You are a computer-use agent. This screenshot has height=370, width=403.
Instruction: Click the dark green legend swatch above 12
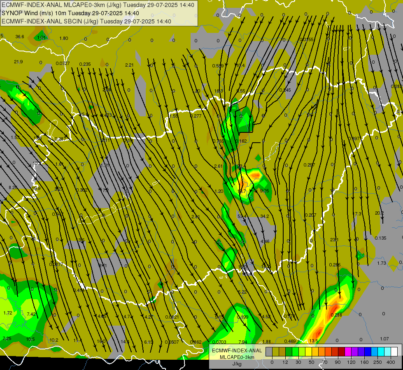click(289, 352)
